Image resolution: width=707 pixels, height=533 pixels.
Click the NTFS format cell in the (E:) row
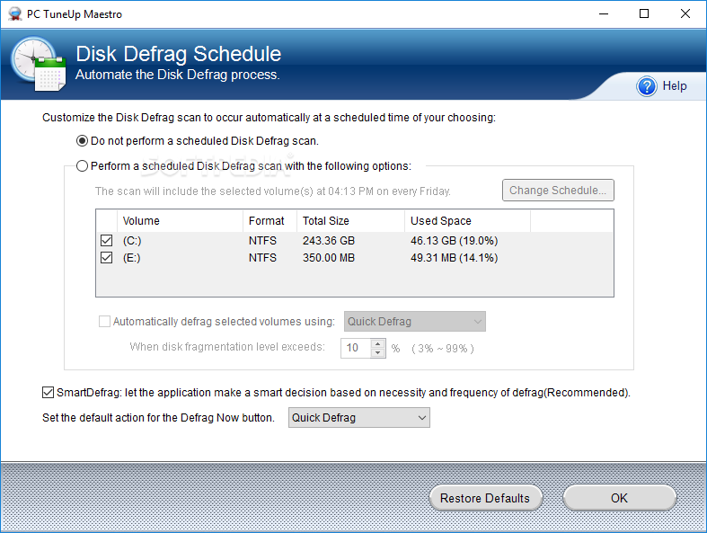click(262, 258)
